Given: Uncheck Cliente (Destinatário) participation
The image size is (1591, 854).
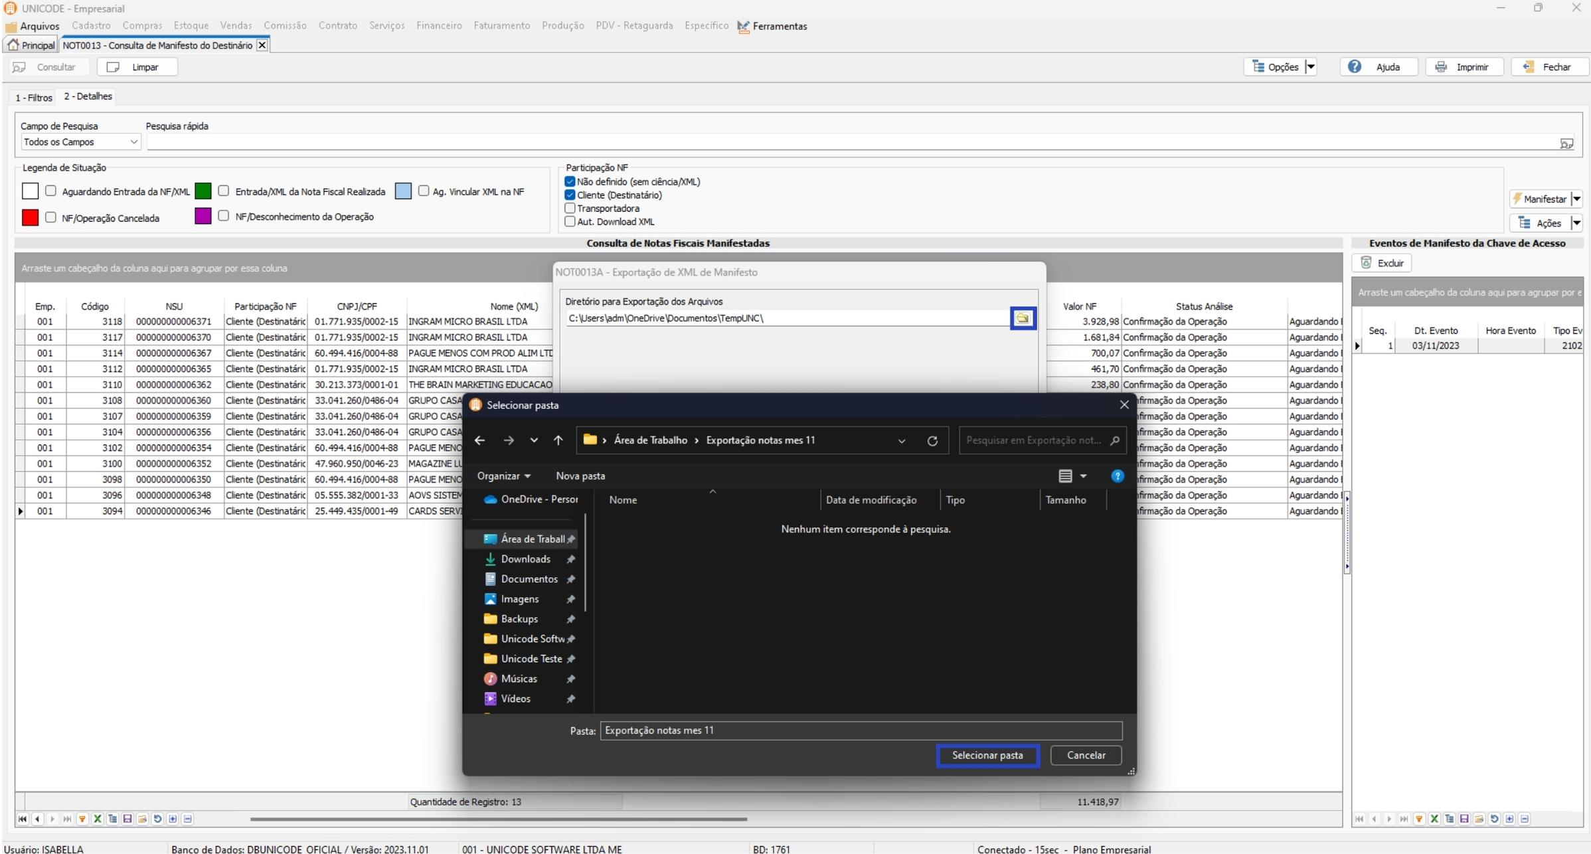Looking at the screenshot, I should [570, 195].
